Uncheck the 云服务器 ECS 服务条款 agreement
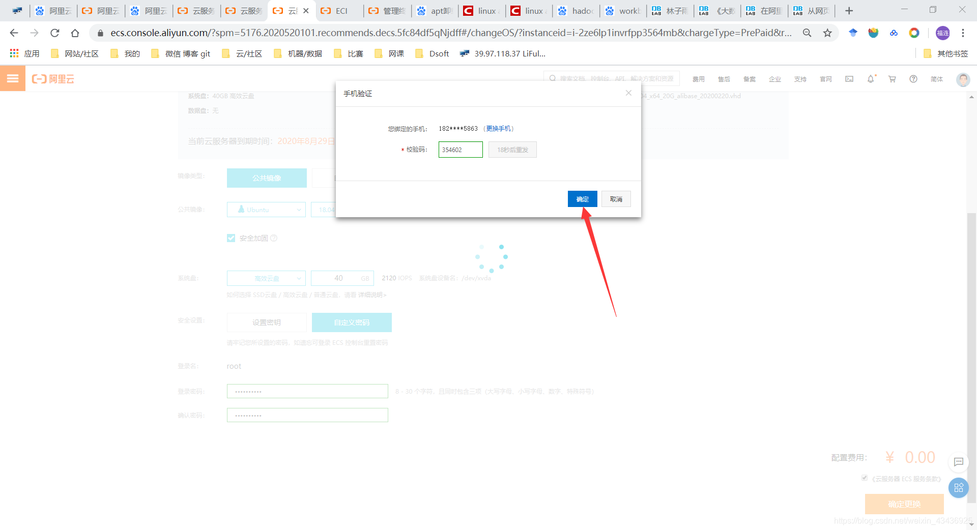 [865, 477]
